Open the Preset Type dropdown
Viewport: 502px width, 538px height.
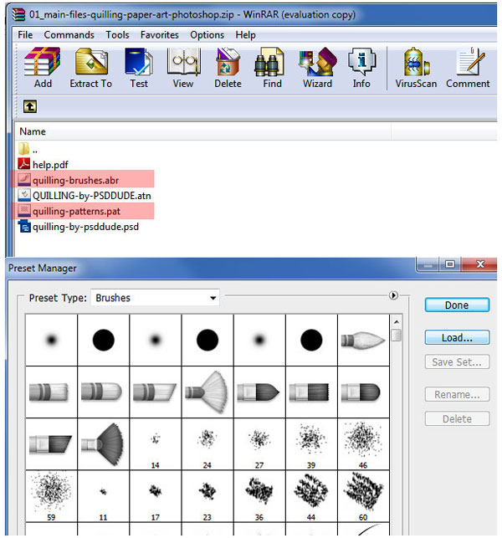155,298
